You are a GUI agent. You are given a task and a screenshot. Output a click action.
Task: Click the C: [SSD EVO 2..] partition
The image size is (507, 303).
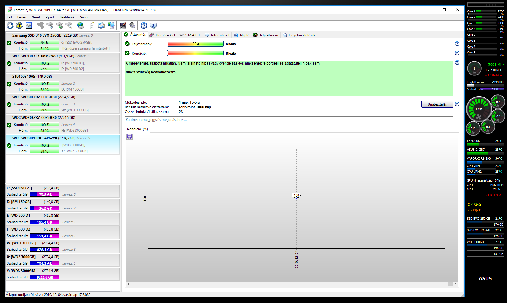[x=63, y=191]
